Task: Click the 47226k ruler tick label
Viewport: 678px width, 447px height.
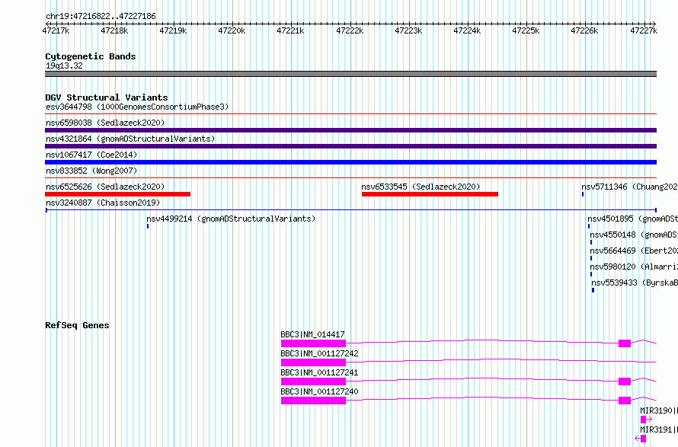Action: pos(584,30)
